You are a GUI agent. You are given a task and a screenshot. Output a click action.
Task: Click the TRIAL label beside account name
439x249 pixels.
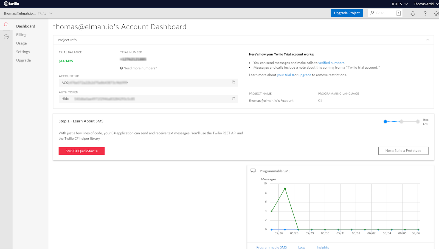click(42, 13)
